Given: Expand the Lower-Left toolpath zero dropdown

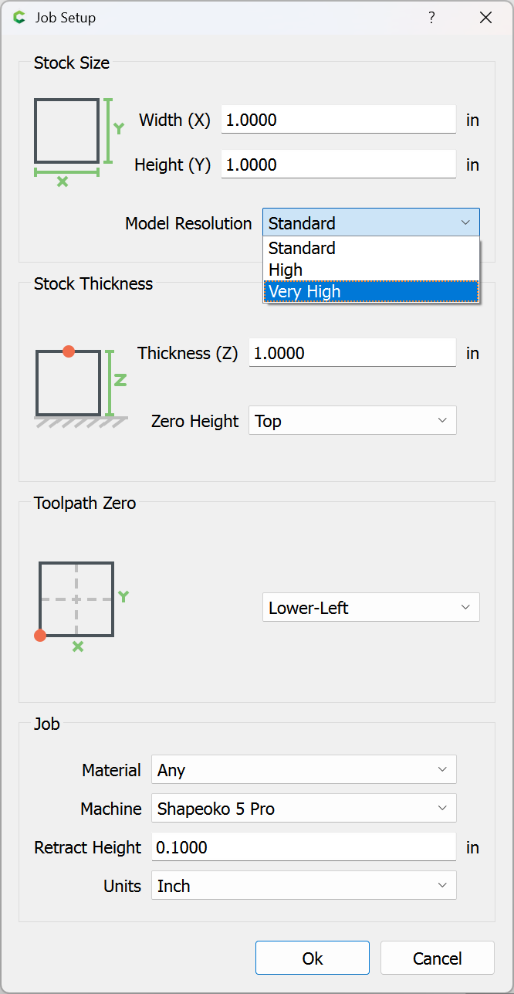Looking at the screenshot, I should (370, 608).
